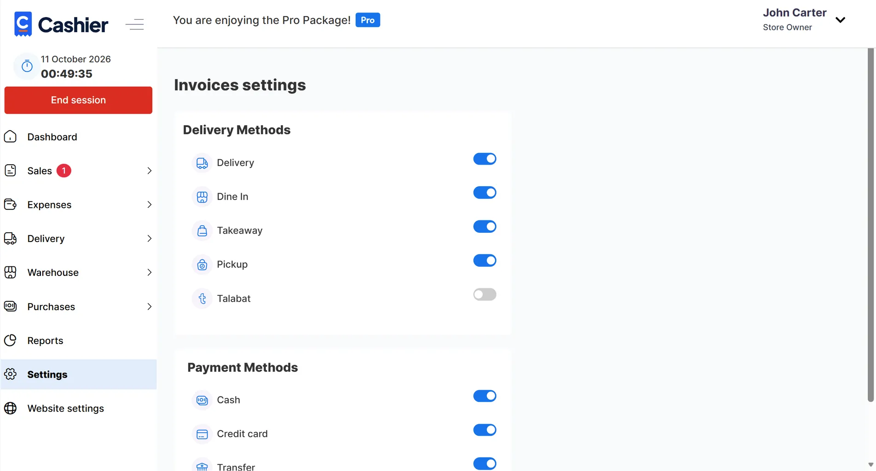Image resolution: width=876 pixels, height=471 pixels.
Task: Click the Warehouse store icon
Action: pos(10,272)
